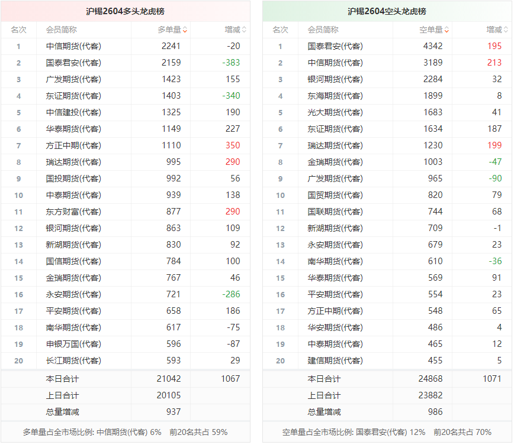
Task: Select 东证期货(代客) in the long table
Action: (73, 96)
